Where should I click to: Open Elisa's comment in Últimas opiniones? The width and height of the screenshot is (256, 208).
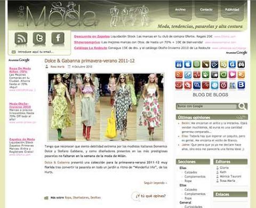pyautogui.click(x=213, y=138)
